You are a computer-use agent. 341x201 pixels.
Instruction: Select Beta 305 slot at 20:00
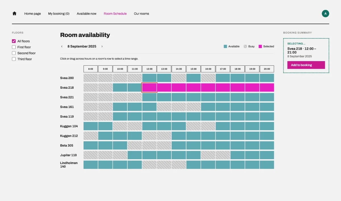[267, 146]
